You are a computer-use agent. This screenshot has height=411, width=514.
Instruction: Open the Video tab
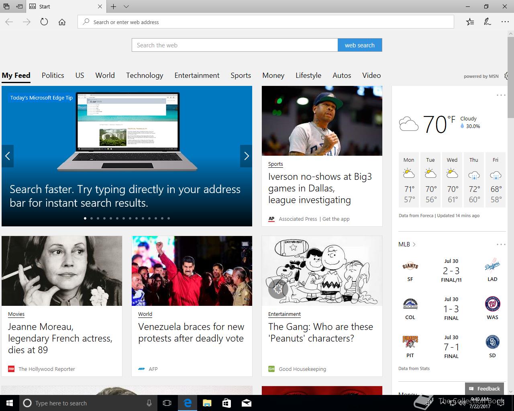pos(371,75)
